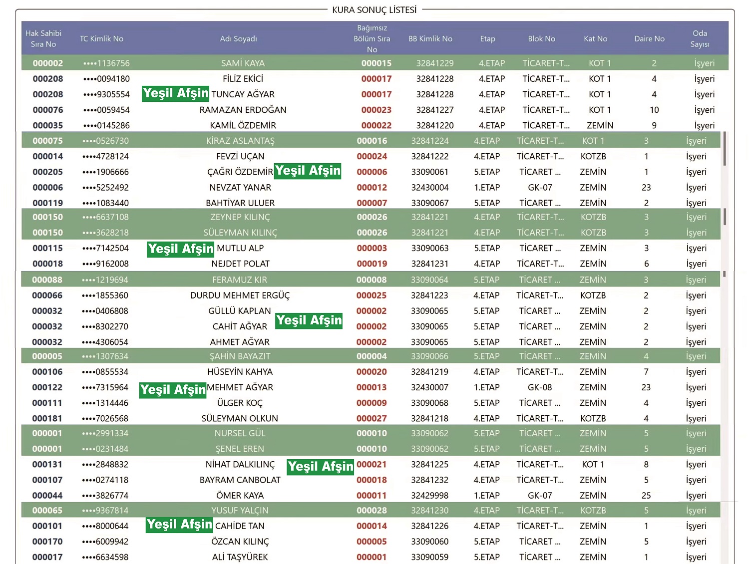Click the BB Kimlik No column header
749x564 pixels.
coord(430,39)
